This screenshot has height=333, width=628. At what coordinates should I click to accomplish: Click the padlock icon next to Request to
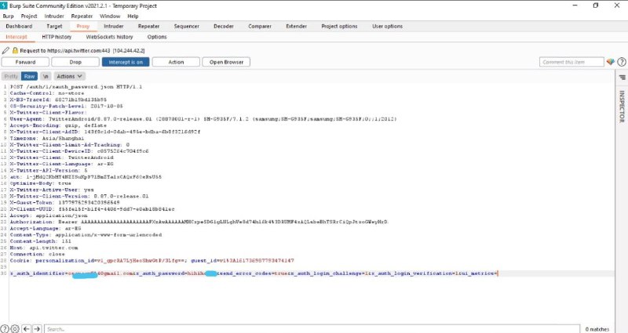(15, 51)
